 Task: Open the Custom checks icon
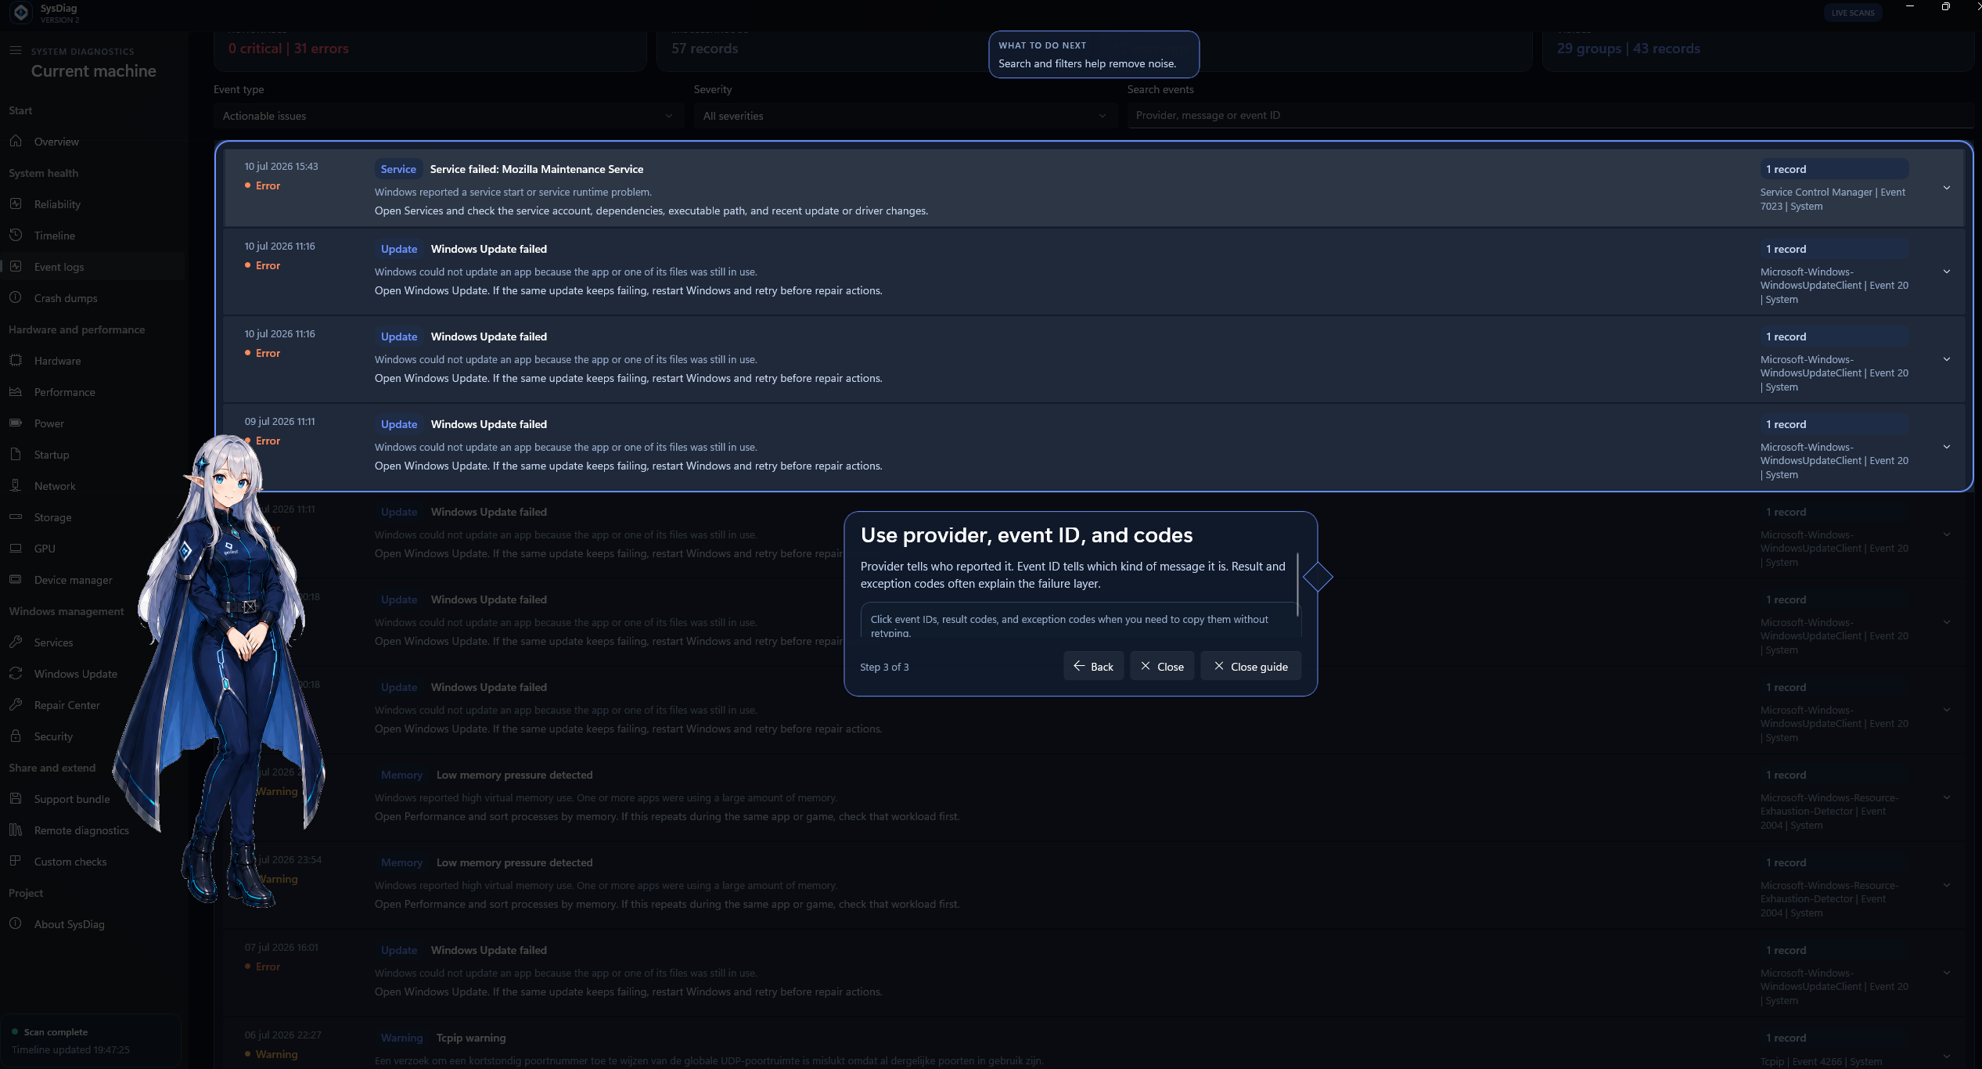16,861
